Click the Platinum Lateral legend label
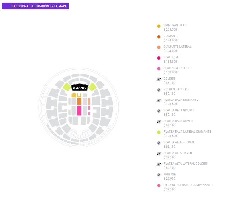The width and height of the screenshot is (227, 200). 177,68
